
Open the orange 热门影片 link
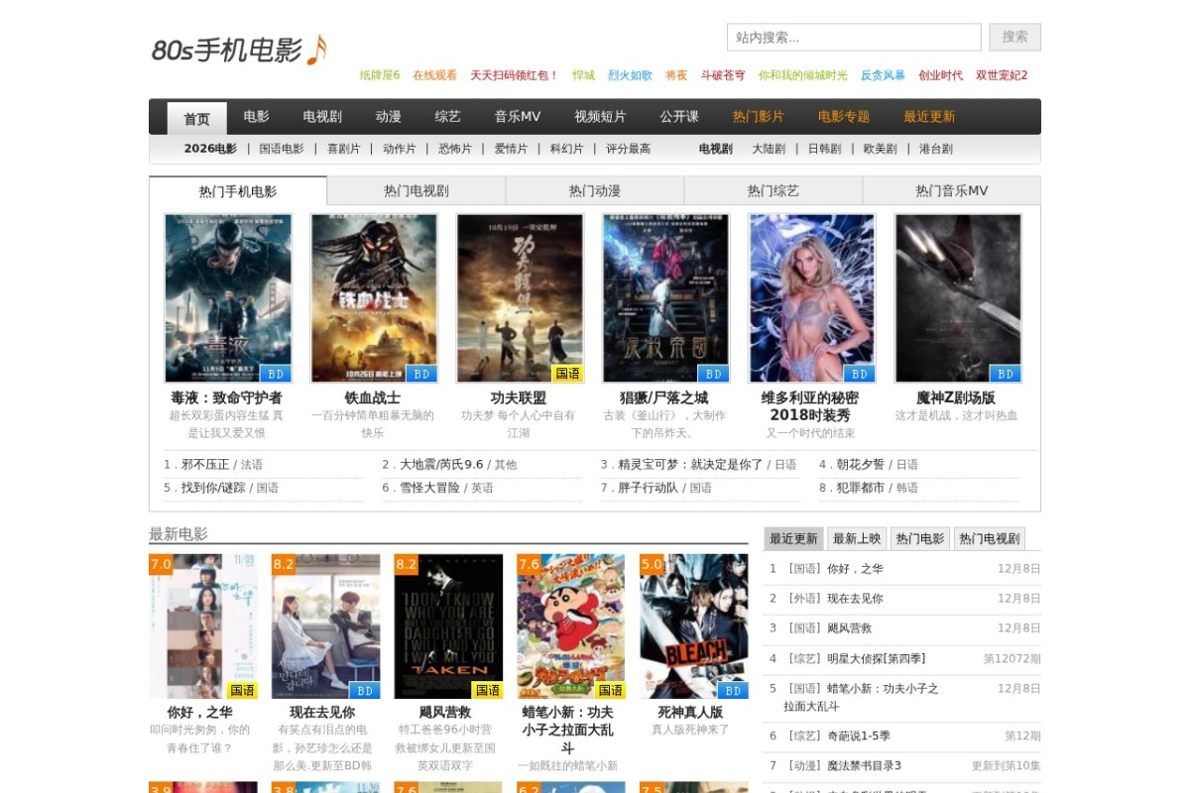(758, 117)
